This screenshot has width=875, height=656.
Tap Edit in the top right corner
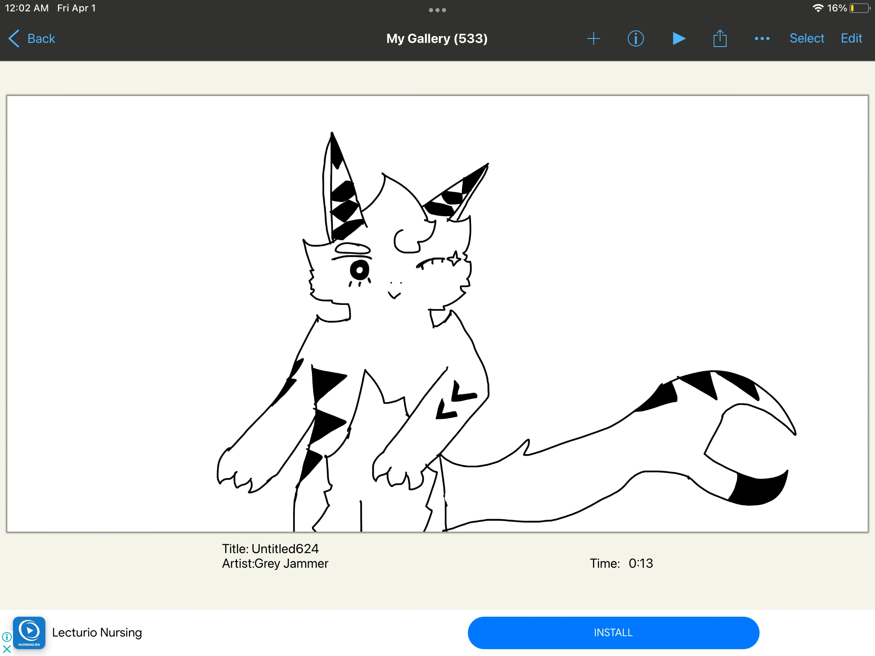[x=851, y=38]
